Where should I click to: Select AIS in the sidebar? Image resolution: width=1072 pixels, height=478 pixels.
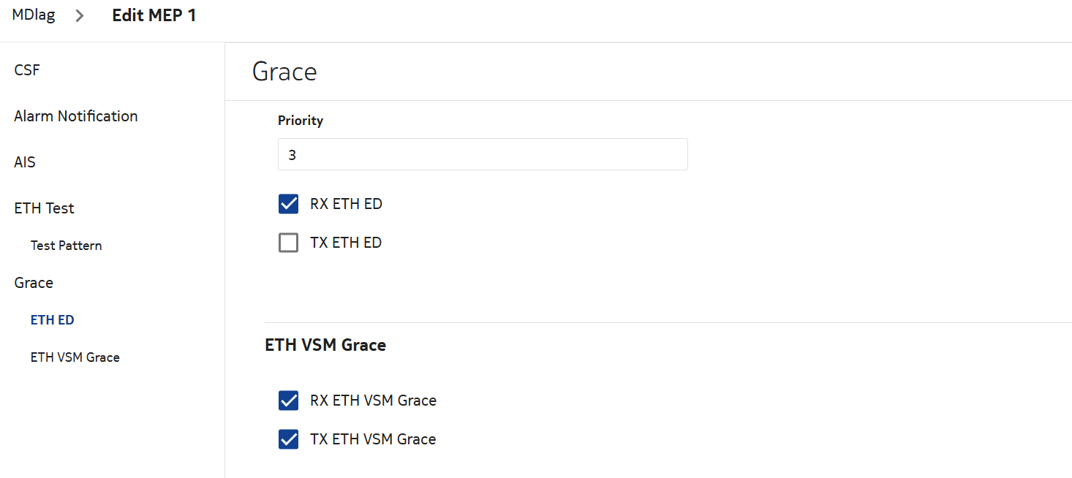[25, 162]
